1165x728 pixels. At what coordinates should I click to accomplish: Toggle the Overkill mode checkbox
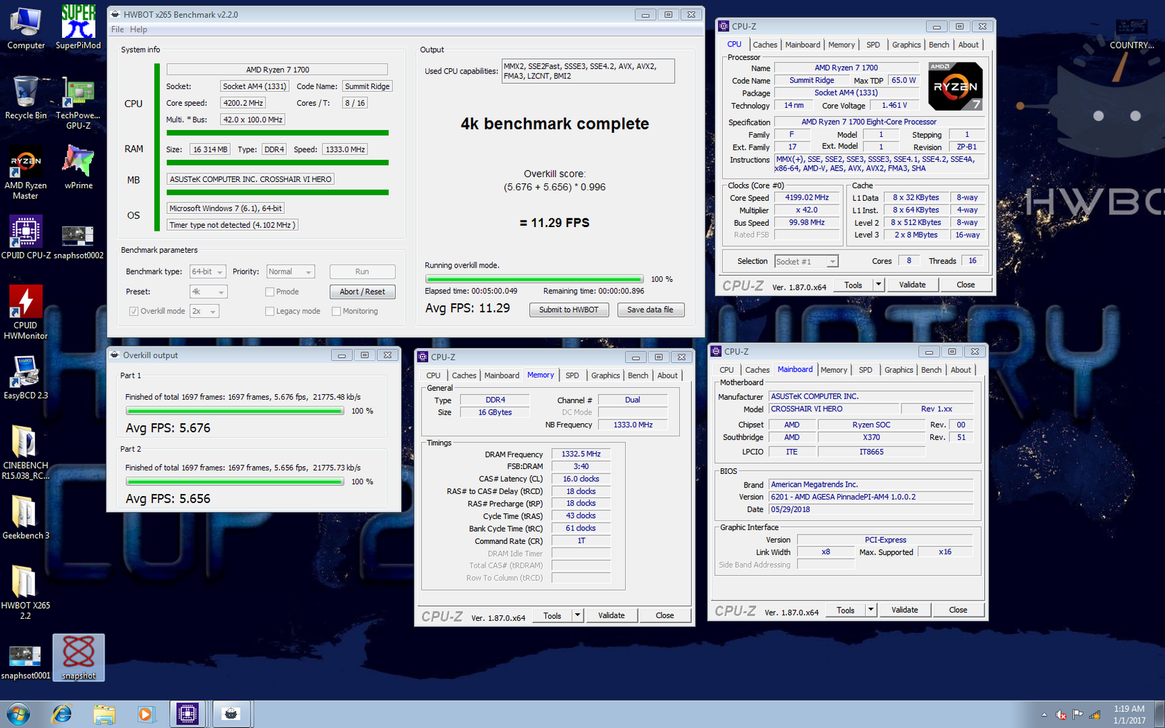pyautogui.click(x=133, y=311)
